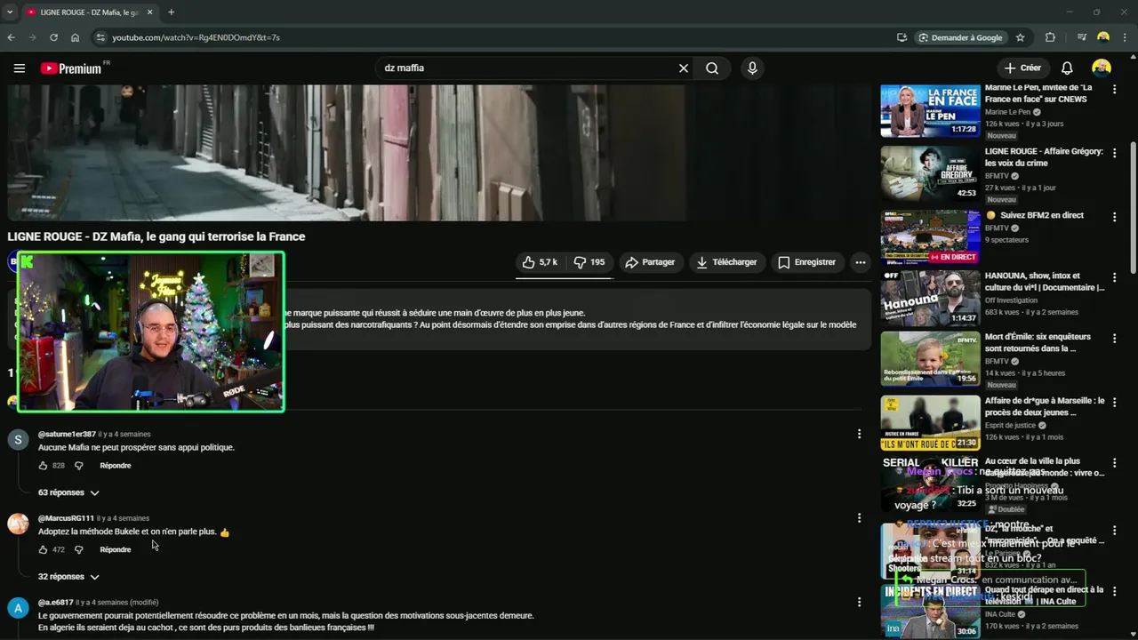Click the streamer webcam overlay
The image size is (1138, 640).
tap(151, 332)
